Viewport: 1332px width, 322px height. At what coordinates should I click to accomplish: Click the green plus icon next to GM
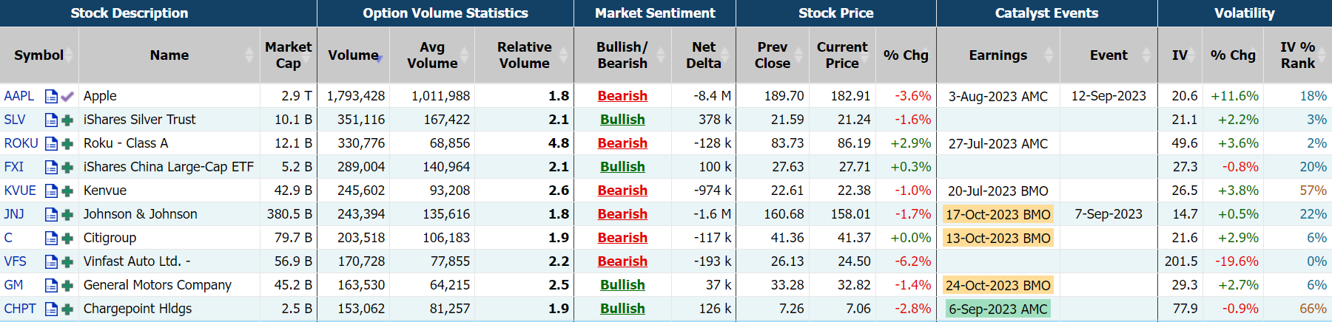[x=67, y=285]
